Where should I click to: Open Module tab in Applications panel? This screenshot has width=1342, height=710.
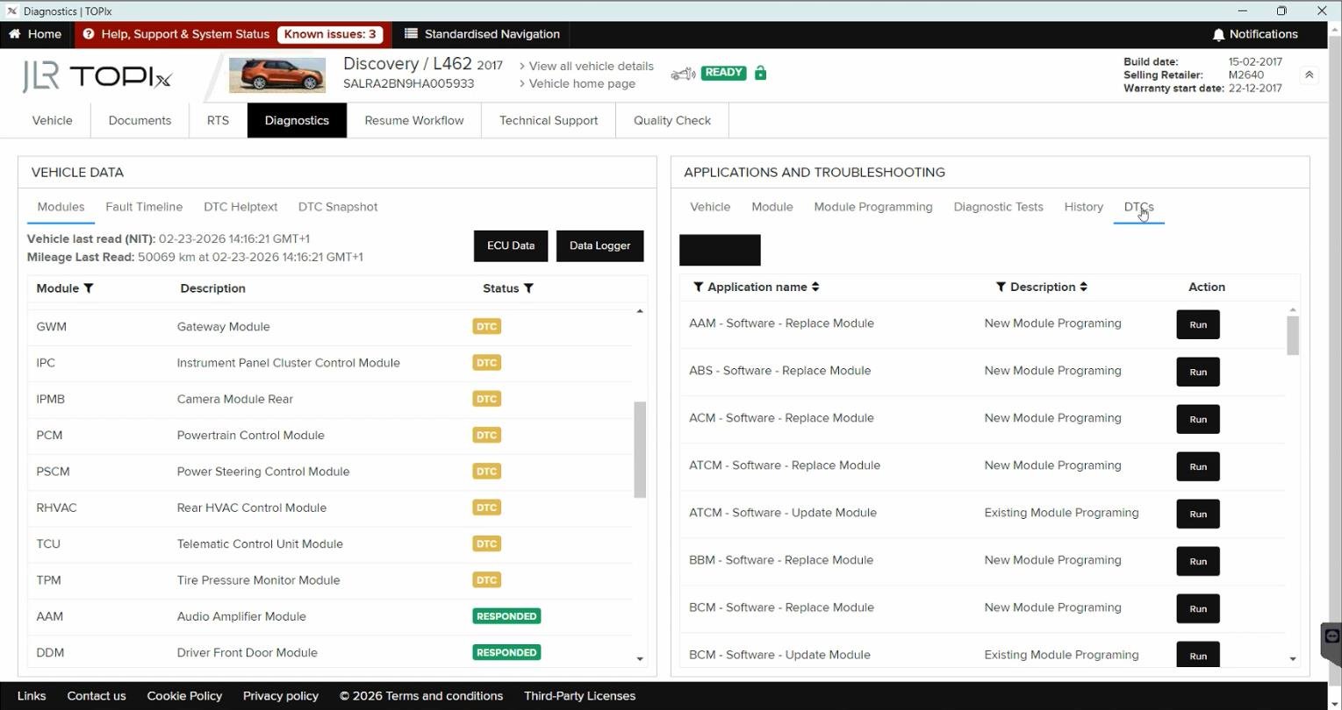772,207
